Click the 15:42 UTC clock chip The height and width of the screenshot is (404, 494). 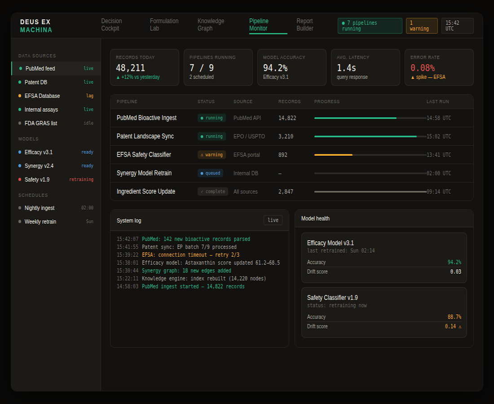click(457, 26)
